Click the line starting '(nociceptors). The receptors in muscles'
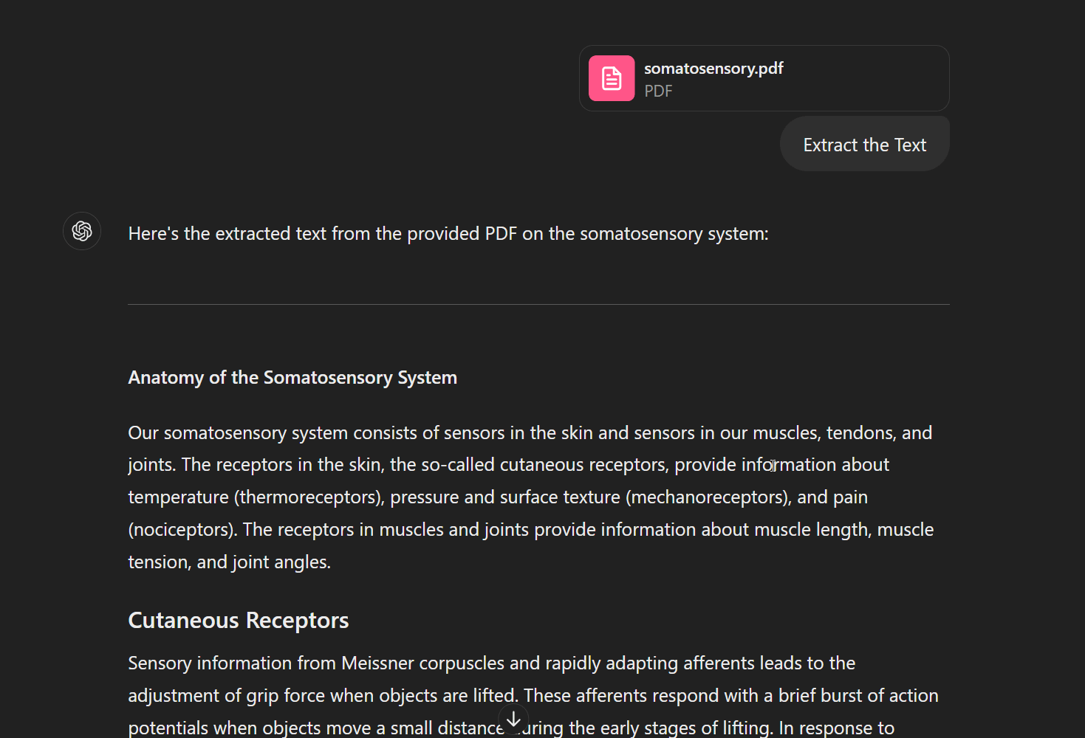Screen dimensions: 1085x738 pos(531,529)
